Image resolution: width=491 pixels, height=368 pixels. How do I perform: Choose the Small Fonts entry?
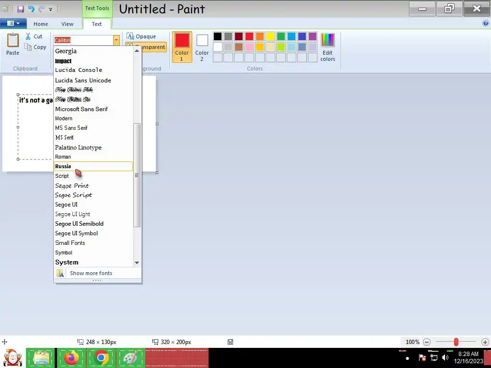(94, 243)
